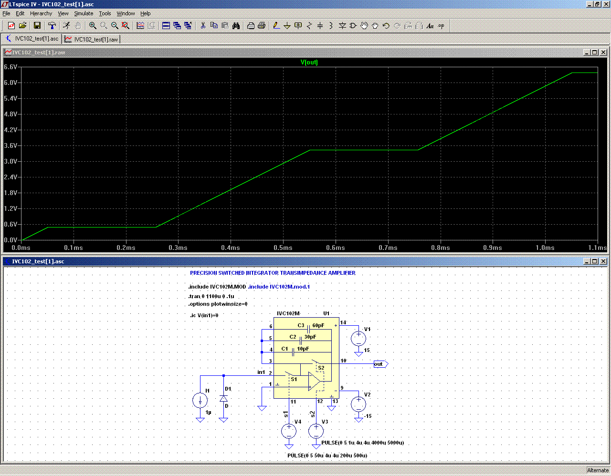Open the Control Panel hammer icon
The image size is (611, 476).
52,26
